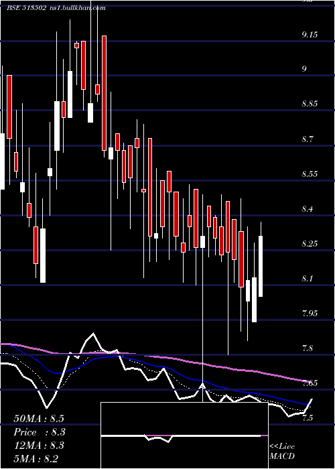Image resolution: width=335 pixels, height=469 pixels.
Task: Click the 9 price axis label
Action: point(304,69)
